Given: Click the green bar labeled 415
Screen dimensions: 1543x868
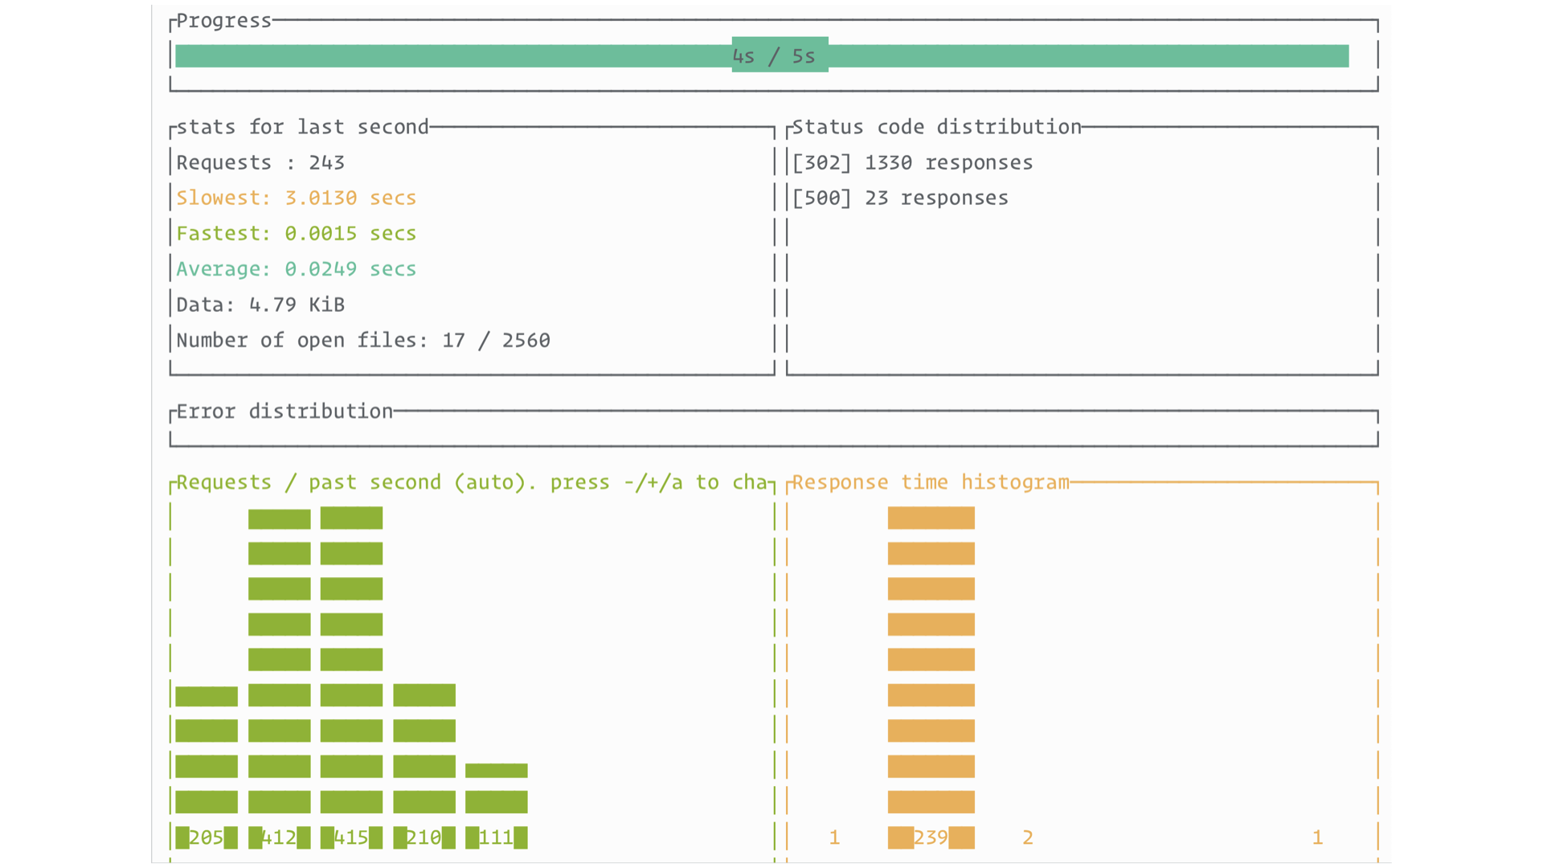Looking at the screenshot, I should (351, 675).
